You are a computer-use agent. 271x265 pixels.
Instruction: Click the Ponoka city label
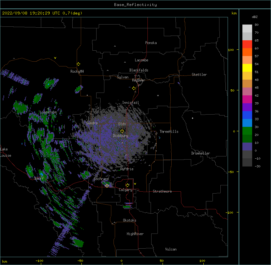151,43
